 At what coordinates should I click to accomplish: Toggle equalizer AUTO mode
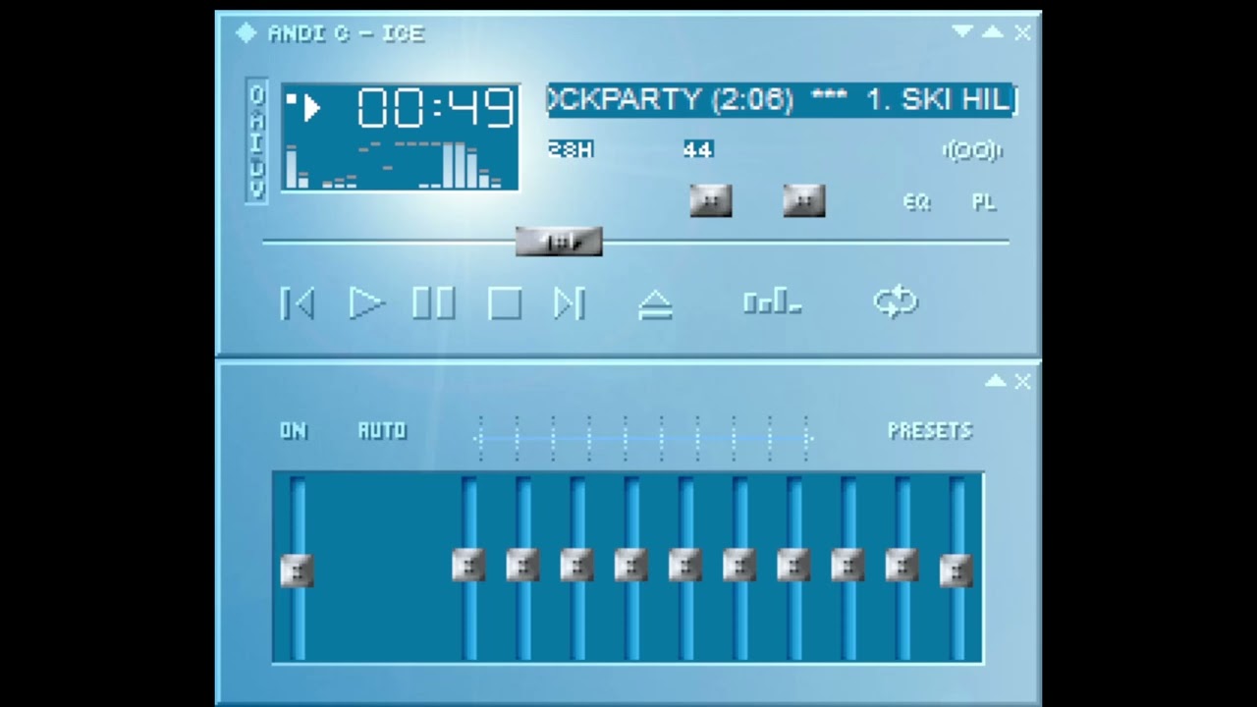click(382, 431)
